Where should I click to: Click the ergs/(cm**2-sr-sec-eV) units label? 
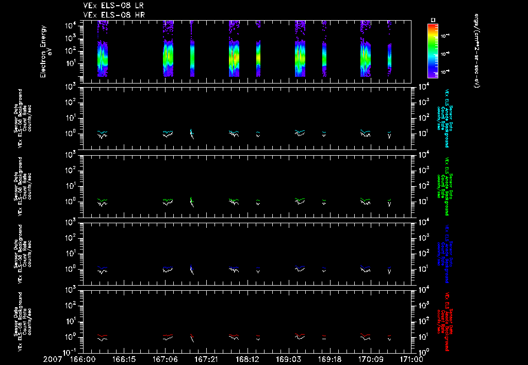(x=476, y=51)
